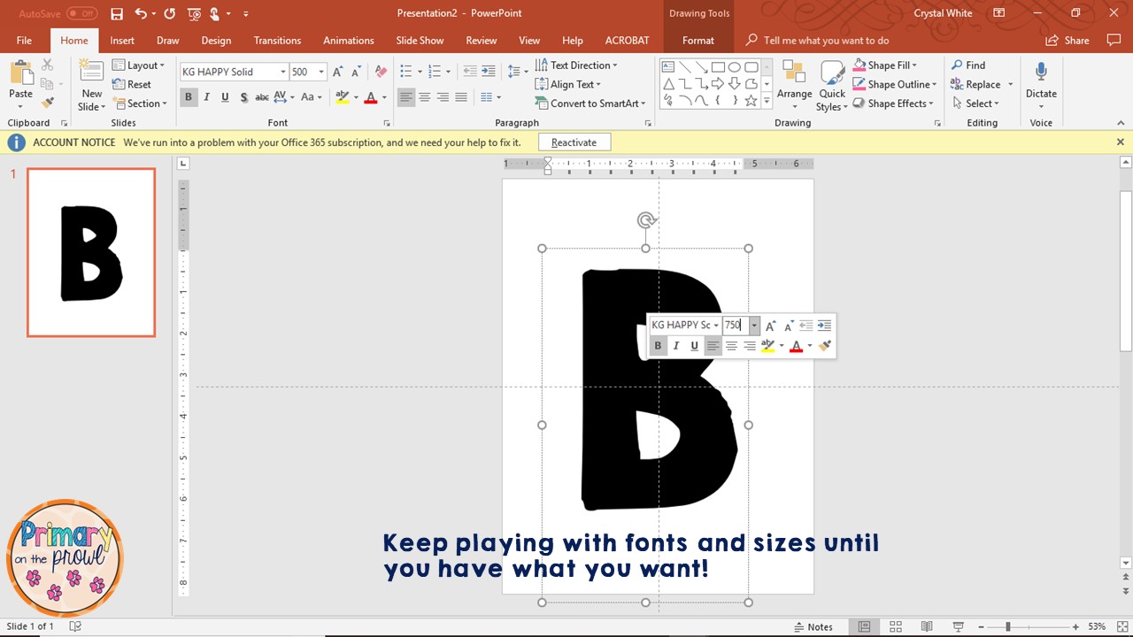Start Slide Show from the status bar
This screenshot has width=1133, height=637.
pos(958,625)
